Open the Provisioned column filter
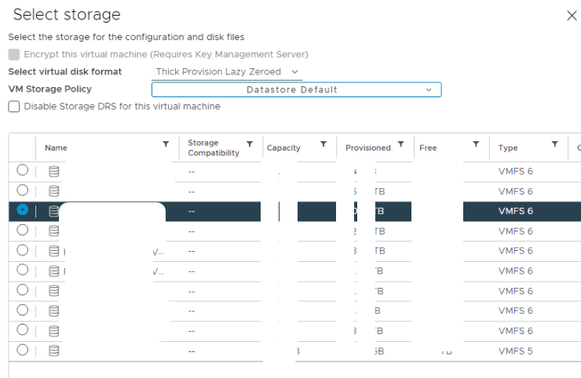 coord(401,144)
